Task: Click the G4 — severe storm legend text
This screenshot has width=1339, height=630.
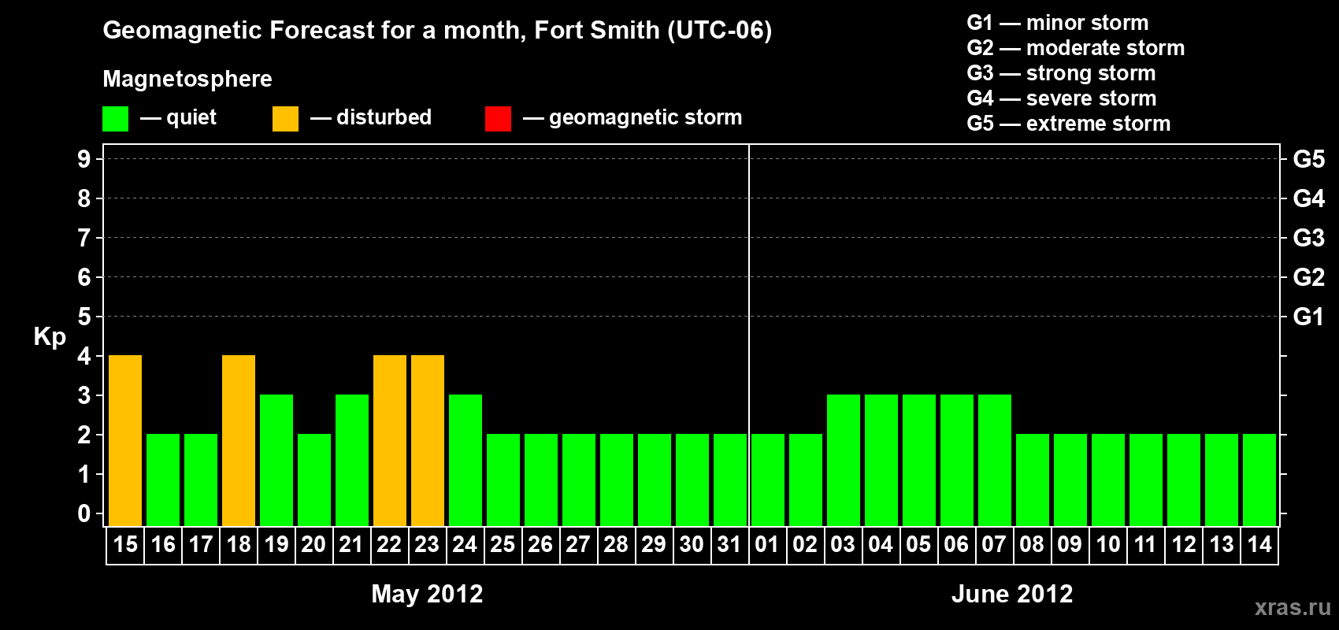Action: click(1062, 98)
